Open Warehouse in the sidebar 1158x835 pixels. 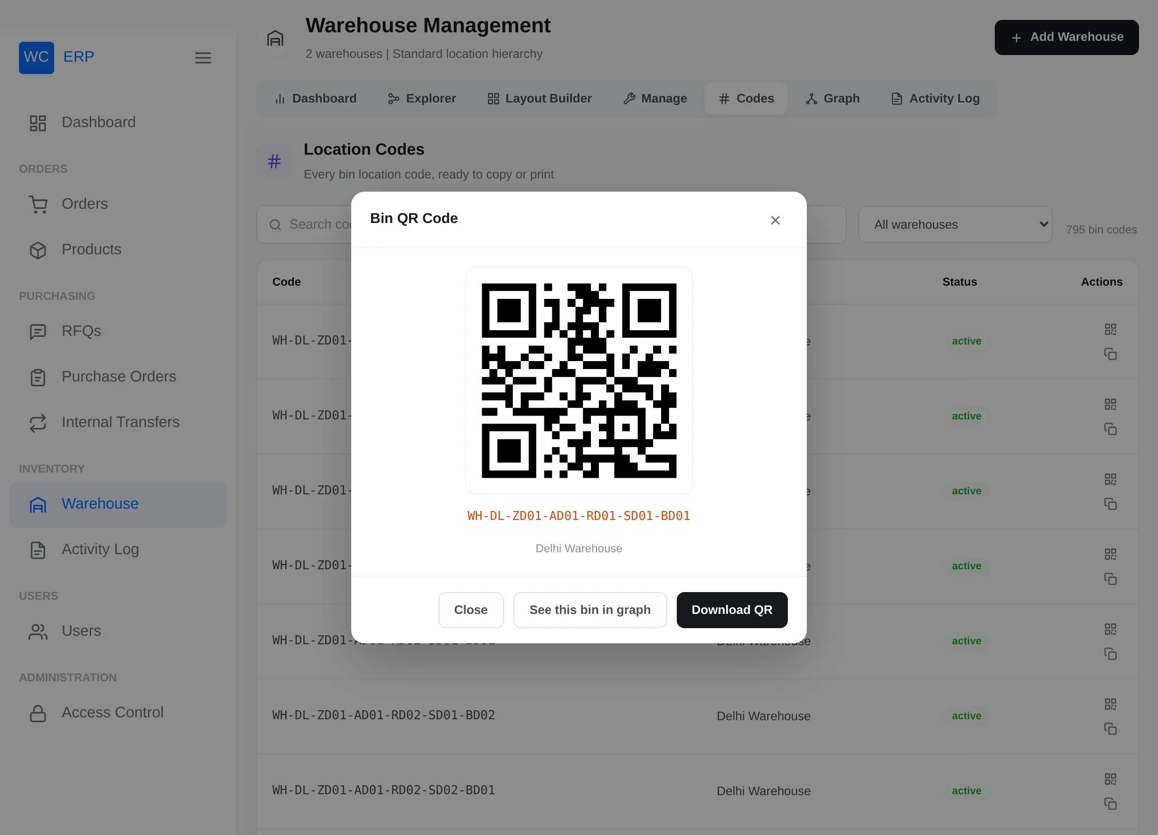118,504
